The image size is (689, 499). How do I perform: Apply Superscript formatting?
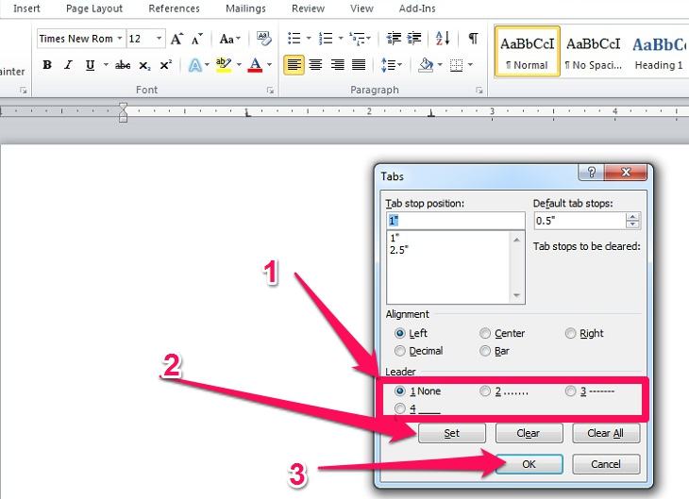point(166,65)
